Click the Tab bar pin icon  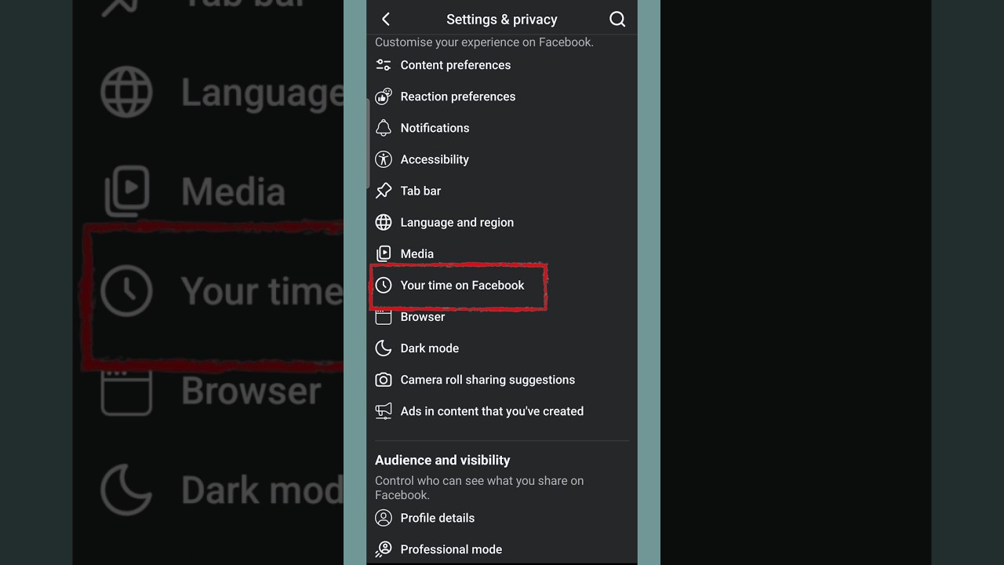point(384,191)
